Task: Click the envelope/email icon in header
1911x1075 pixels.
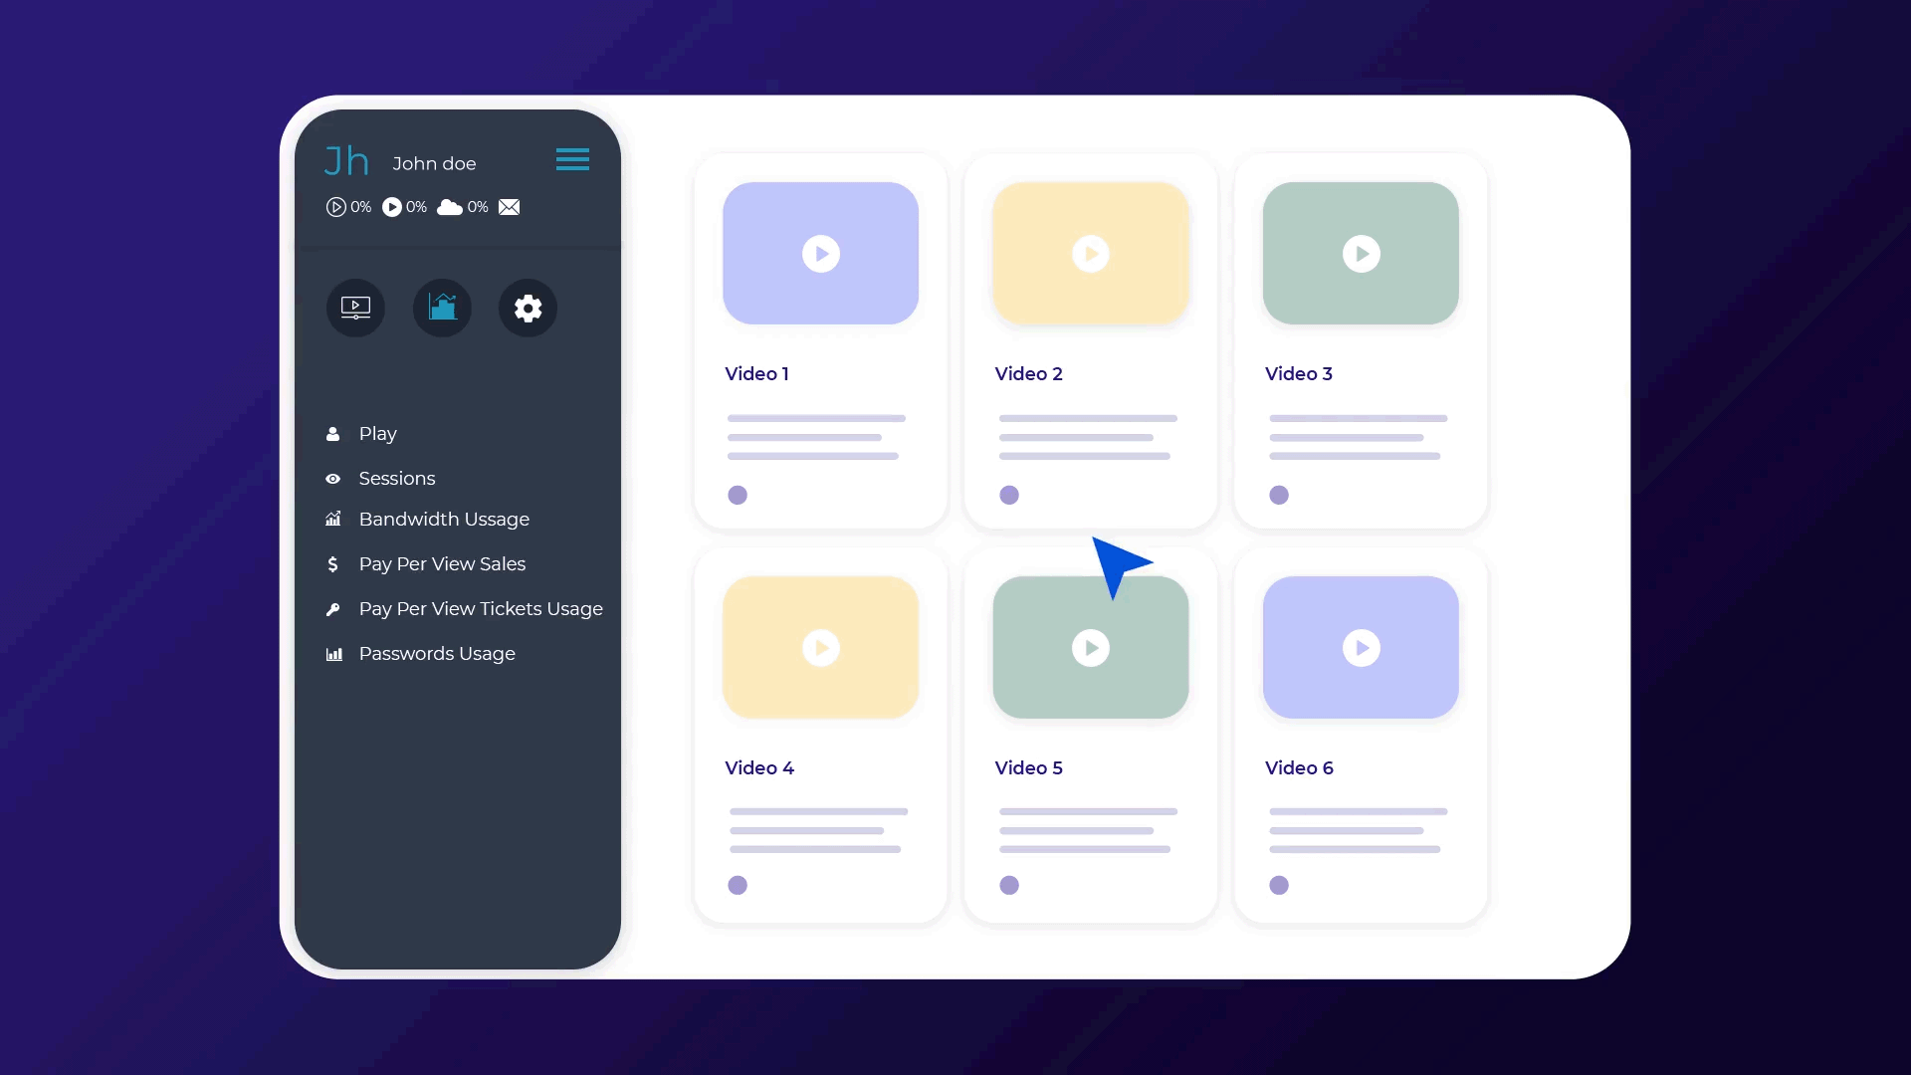Action: click(x=510, y=206)
